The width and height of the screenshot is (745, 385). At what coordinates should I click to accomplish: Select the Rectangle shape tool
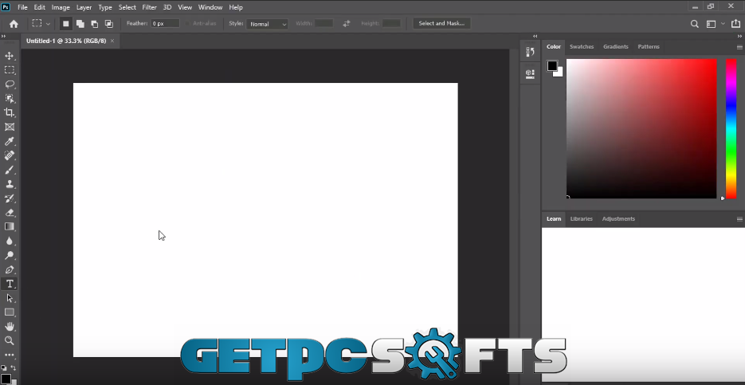coord(9,312)
